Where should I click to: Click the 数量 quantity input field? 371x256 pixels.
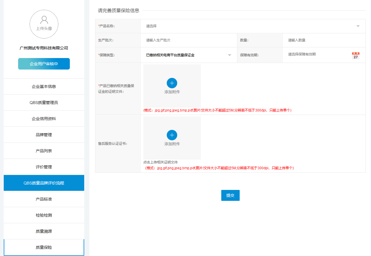click(x=323, y=40)
